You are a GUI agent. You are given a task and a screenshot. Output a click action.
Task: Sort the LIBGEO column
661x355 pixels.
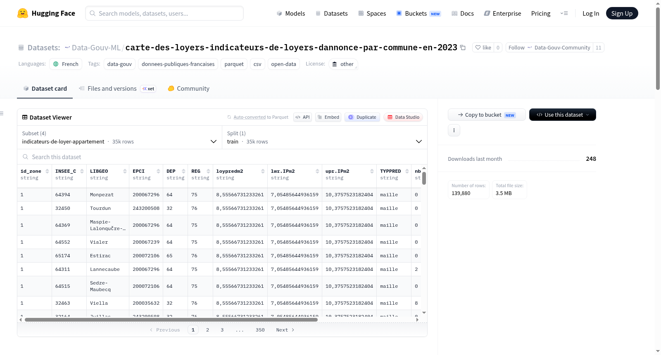(x=125, y=172)
